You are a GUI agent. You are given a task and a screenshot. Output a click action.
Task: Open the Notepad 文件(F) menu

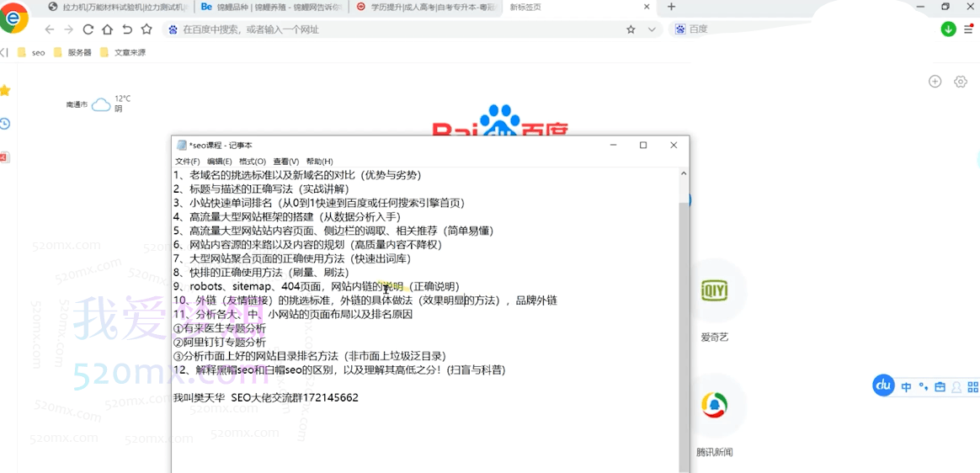pyautogui.click(x=188, y=162)
